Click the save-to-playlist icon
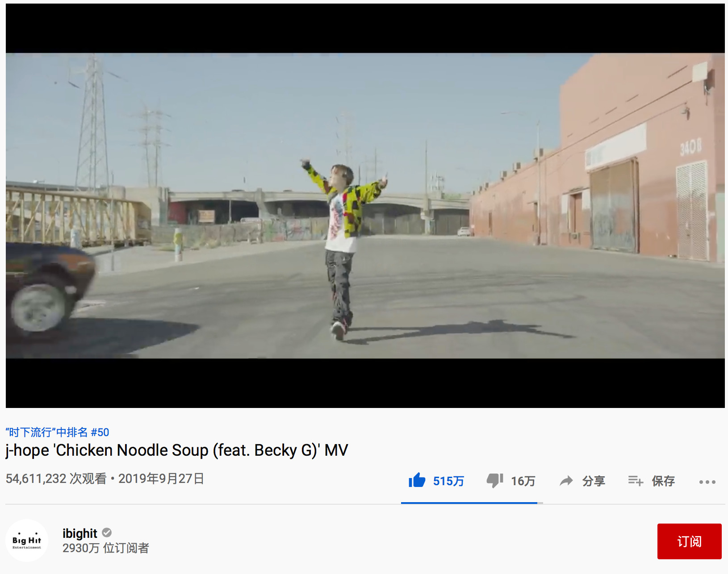The width and height of the screenshot is (728, 574). 636,481
